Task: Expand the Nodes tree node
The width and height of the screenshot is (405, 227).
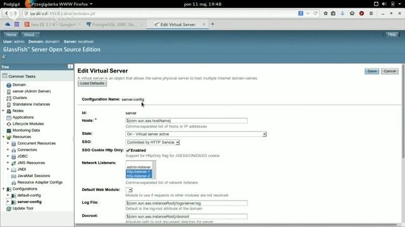Action: (x=3, y=111)
